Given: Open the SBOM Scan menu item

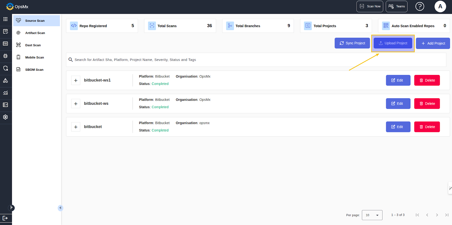Looking at the screenshot, I should click(34, 70).
